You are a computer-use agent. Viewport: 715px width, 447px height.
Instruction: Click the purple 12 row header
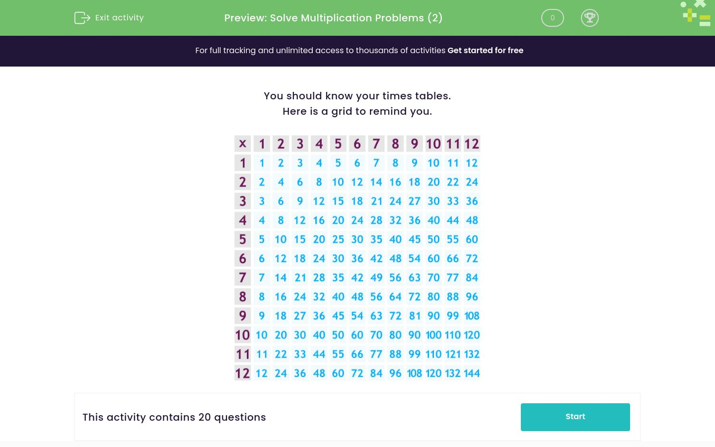pyautogui.click(x=242, y=373)
